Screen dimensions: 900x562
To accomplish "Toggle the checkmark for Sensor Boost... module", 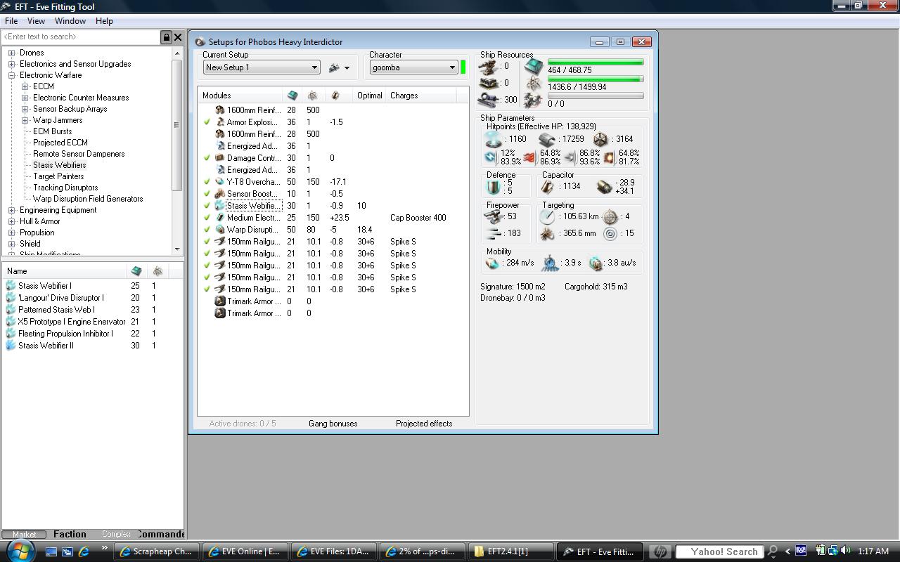I will pos(207,194).
